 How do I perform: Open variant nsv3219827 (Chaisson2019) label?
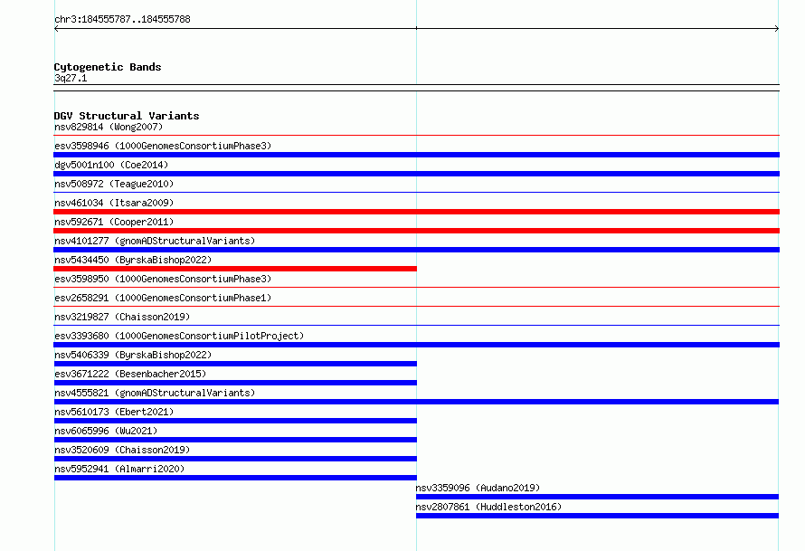122,317
